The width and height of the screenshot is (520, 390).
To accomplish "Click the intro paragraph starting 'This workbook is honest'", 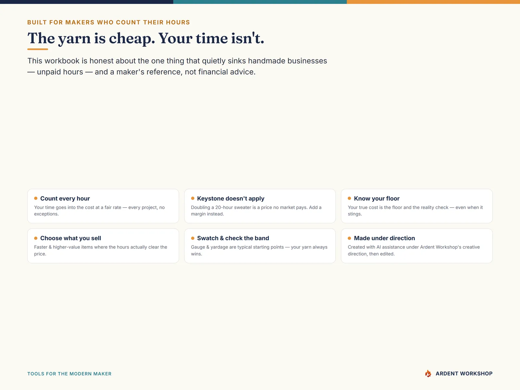I will pos(177,66).
